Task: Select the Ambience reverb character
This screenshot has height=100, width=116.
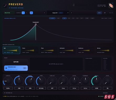Action: 86,50
